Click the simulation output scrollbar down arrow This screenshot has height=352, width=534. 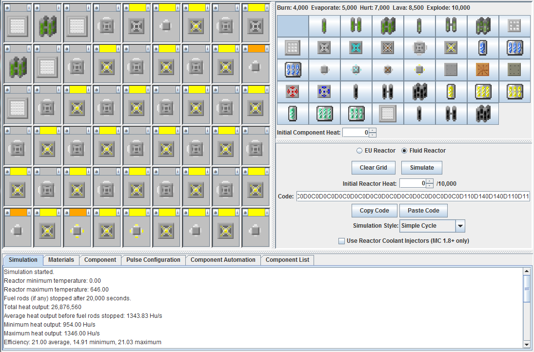pos(526,345)
